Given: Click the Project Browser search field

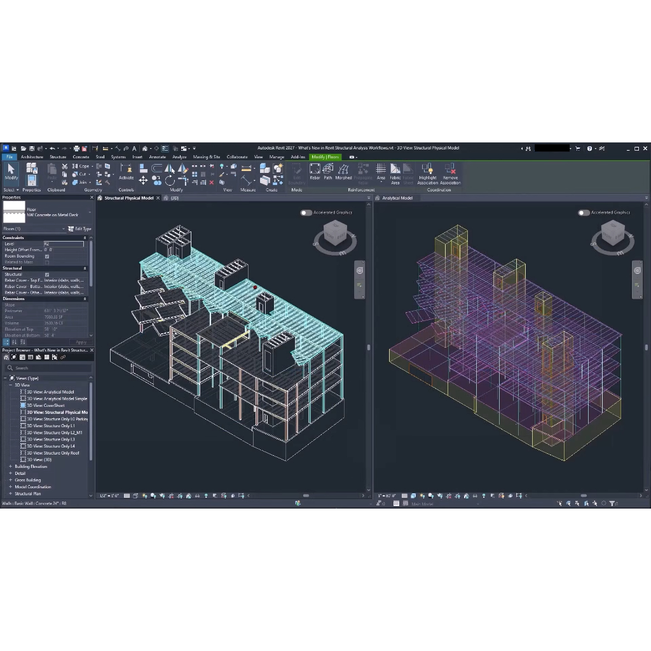Looking at the screenshot, I should (49, 368).
